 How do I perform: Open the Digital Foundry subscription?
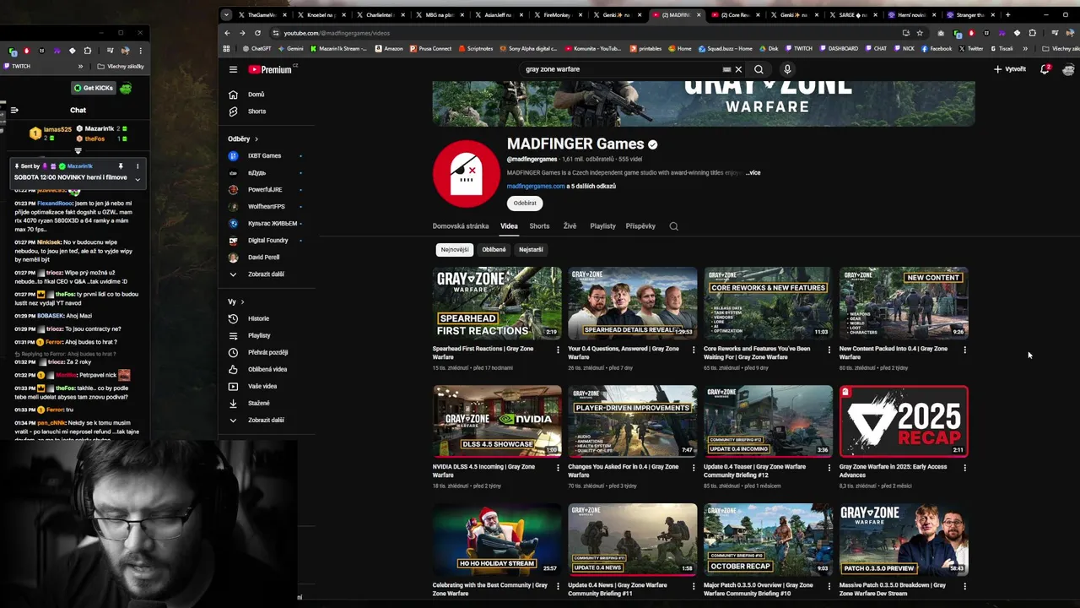click(x=267, y=240)
